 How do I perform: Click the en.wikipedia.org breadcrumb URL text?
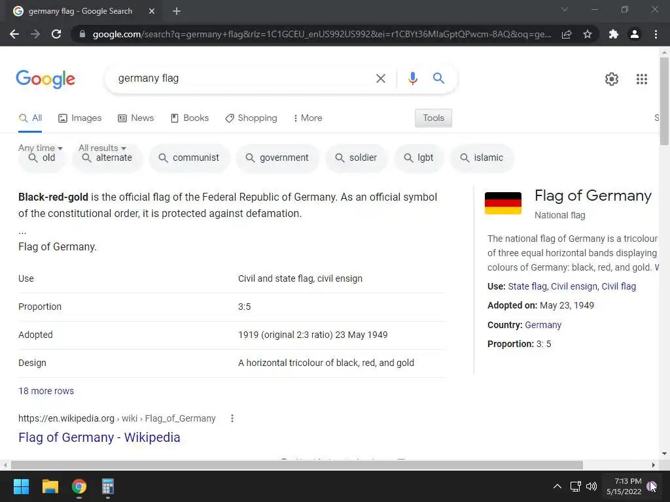[116, 418]
